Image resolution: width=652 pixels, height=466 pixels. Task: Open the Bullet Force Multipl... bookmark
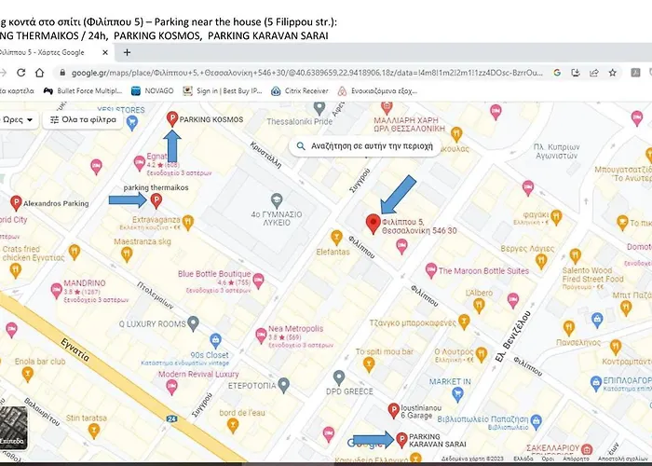83,90
